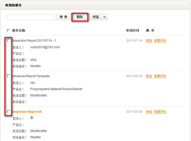Click the 收到时间 column header
This screenshot has height=141, width=191.
pos(132,30)
